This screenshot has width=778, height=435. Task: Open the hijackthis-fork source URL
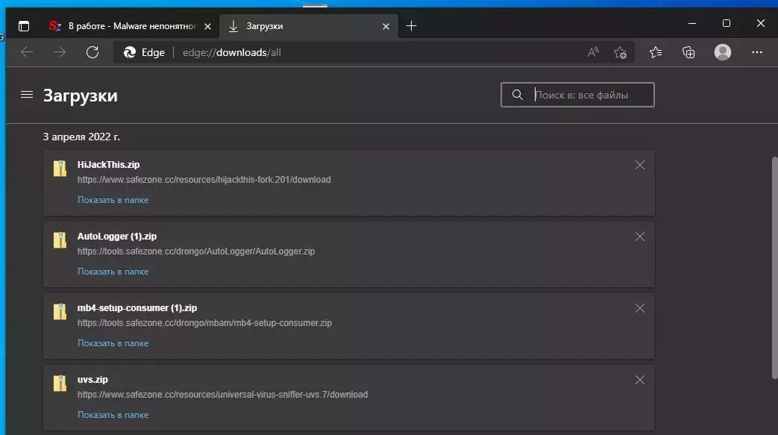204,180
